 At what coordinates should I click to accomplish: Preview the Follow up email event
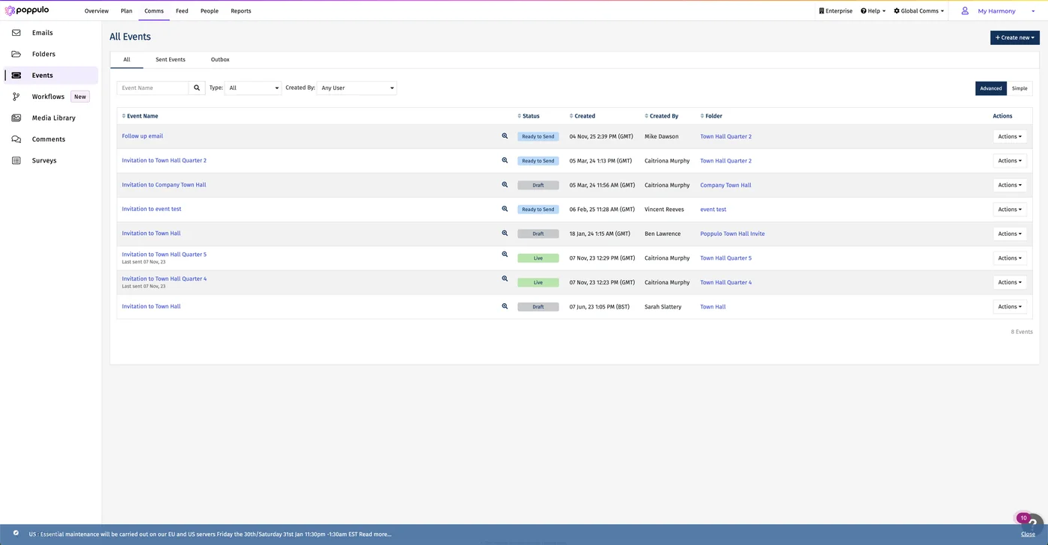click(505, 136)
